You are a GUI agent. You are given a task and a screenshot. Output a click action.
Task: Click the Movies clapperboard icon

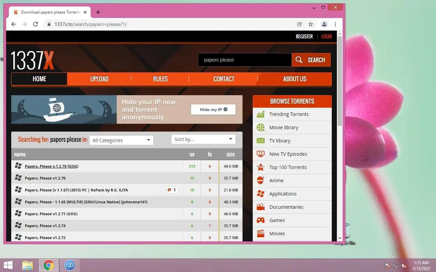[261, 234]
